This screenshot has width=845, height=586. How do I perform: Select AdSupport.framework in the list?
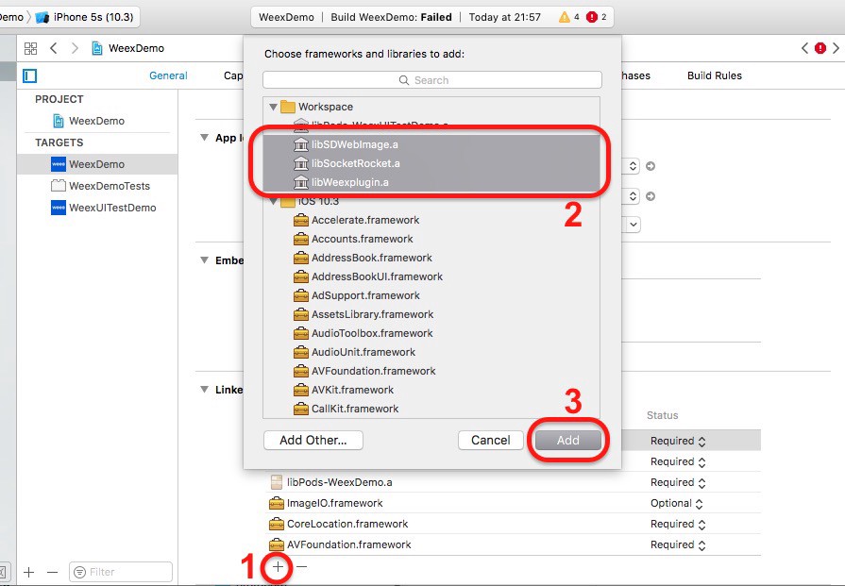(x=431, y=295)
